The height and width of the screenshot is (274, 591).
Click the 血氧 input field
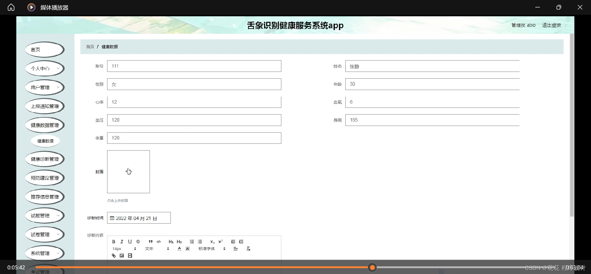pyautogui.click(x=432, y=102)
